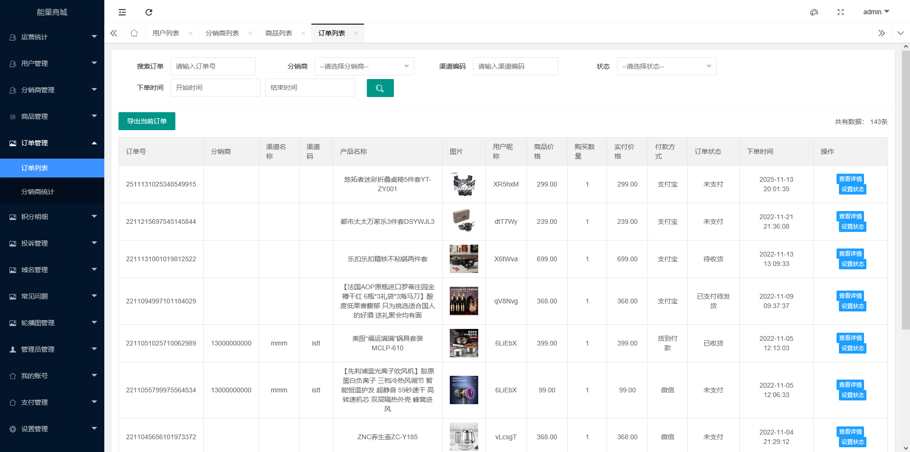Viewport: 910px width, 452px height.
Task: View details for order 2511131025348549915
Action: click(850, 179)
